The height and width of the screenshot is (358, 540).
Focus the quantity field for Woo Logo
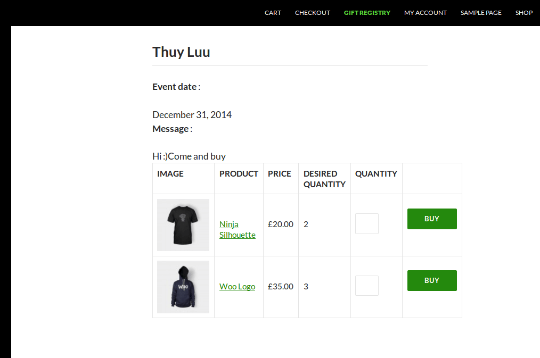click(367, 286)
